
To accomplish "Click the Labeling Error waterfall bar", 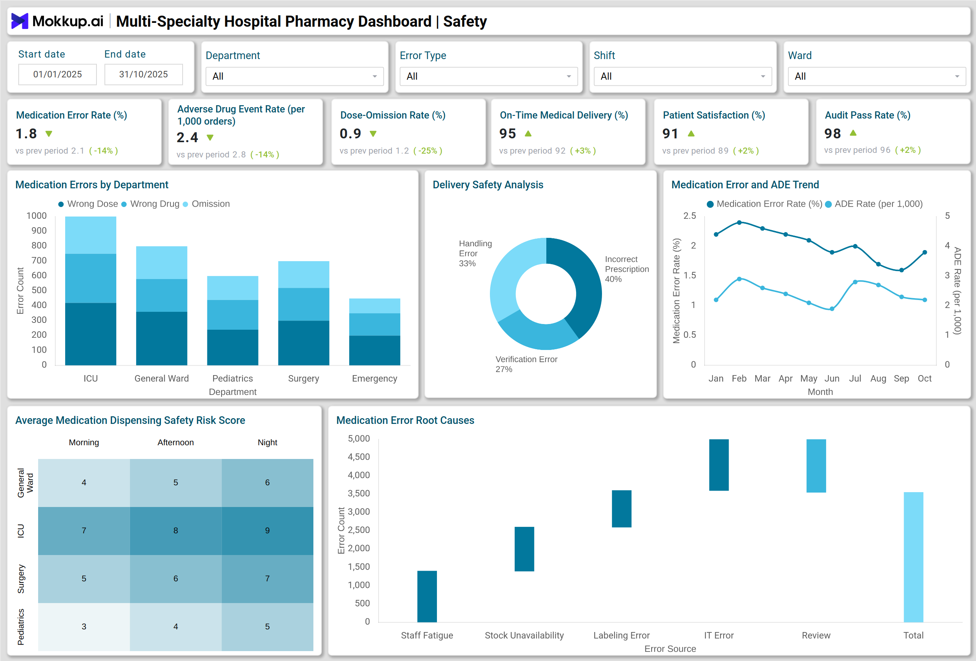I will point(621,509).
